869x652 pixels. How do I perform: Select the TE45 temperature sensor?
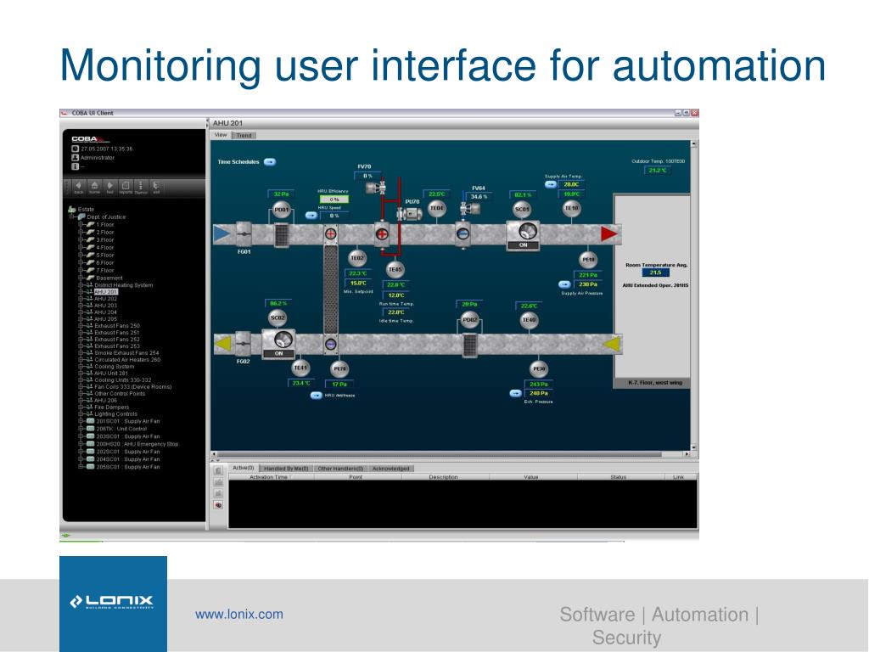[x=395, y=269]
